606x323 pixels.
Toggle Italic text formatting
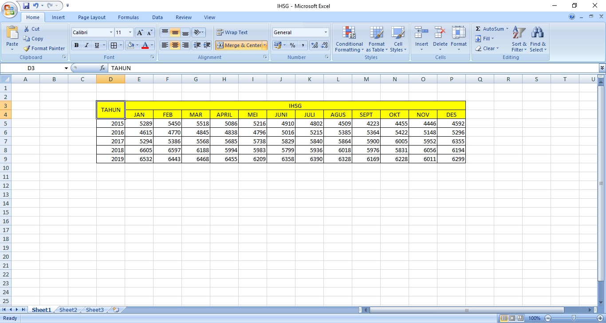pyautogui.click(x=87, y=45)
